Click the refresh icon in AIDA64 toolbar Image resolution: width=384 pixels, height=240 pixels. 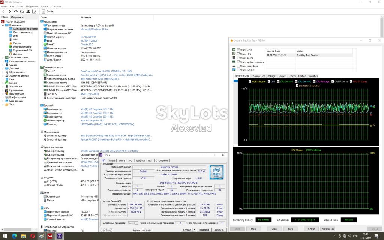coord(22,12)
